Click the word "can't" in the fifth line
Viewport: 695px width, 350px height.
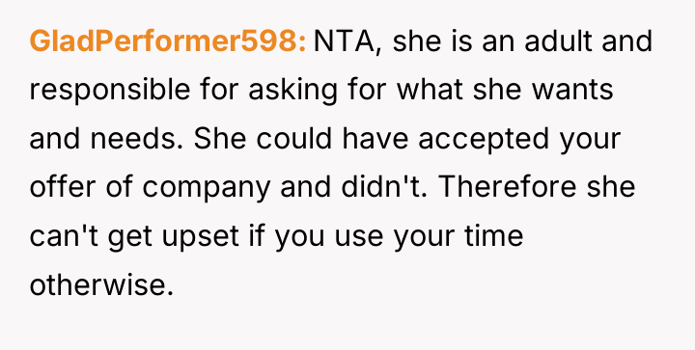[x=65, y=236]
